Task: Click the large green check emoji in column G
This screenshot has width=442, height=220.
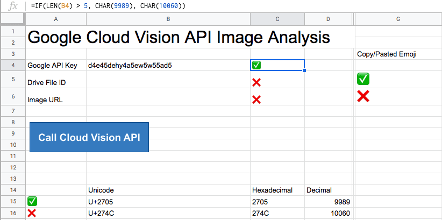Action: click(363, 79)
